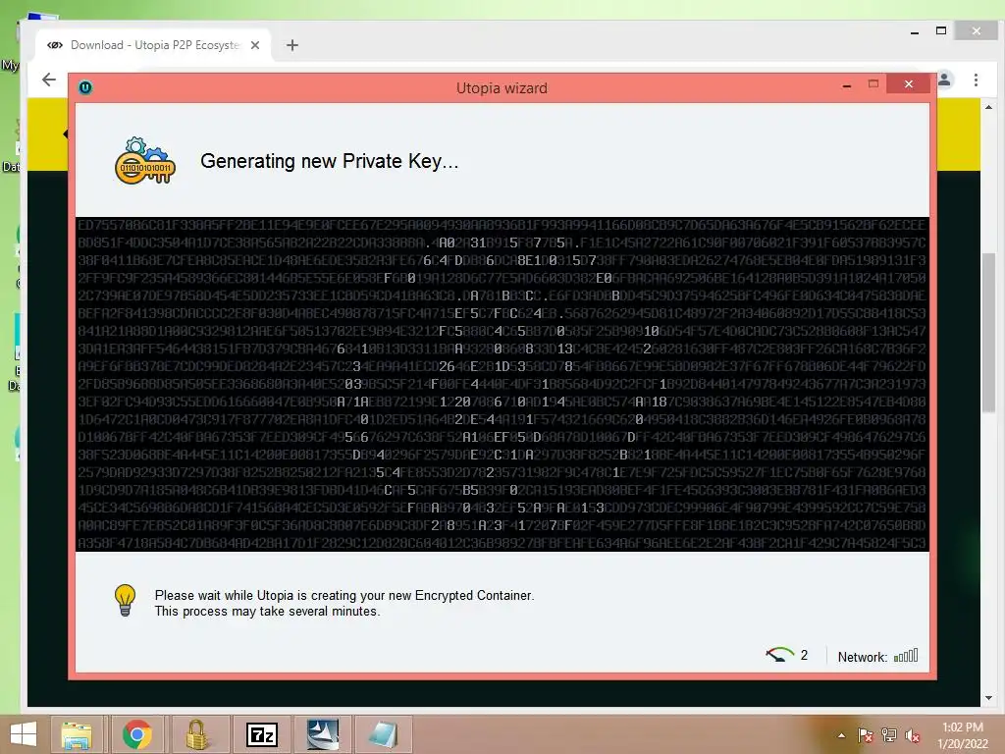This screenshot has height=754, width=1005.
Task: Click the Network signal strength bars
Action: coord(906,655)
